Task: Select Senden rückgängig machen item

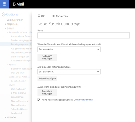Action: pos(21,40)
